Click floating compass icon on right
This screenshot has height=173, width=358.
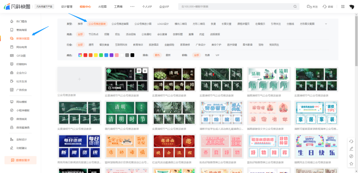pos(351,156)
